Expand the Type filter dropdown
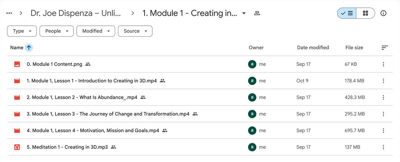 pos(22,31)
